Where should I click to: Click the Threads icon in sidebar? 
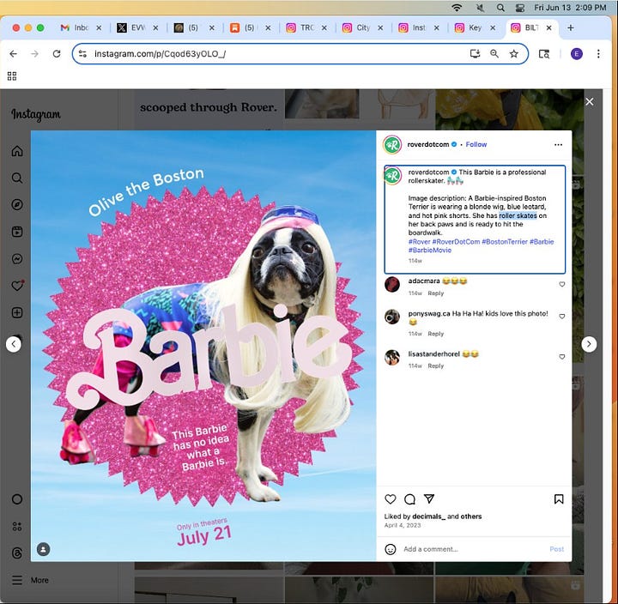(x=17, y=553)
